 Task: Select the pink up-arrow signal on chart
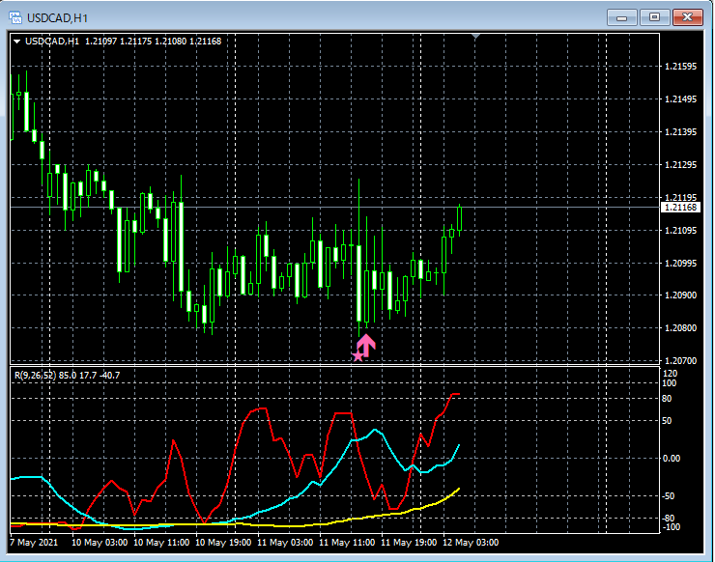pos(366,345)
